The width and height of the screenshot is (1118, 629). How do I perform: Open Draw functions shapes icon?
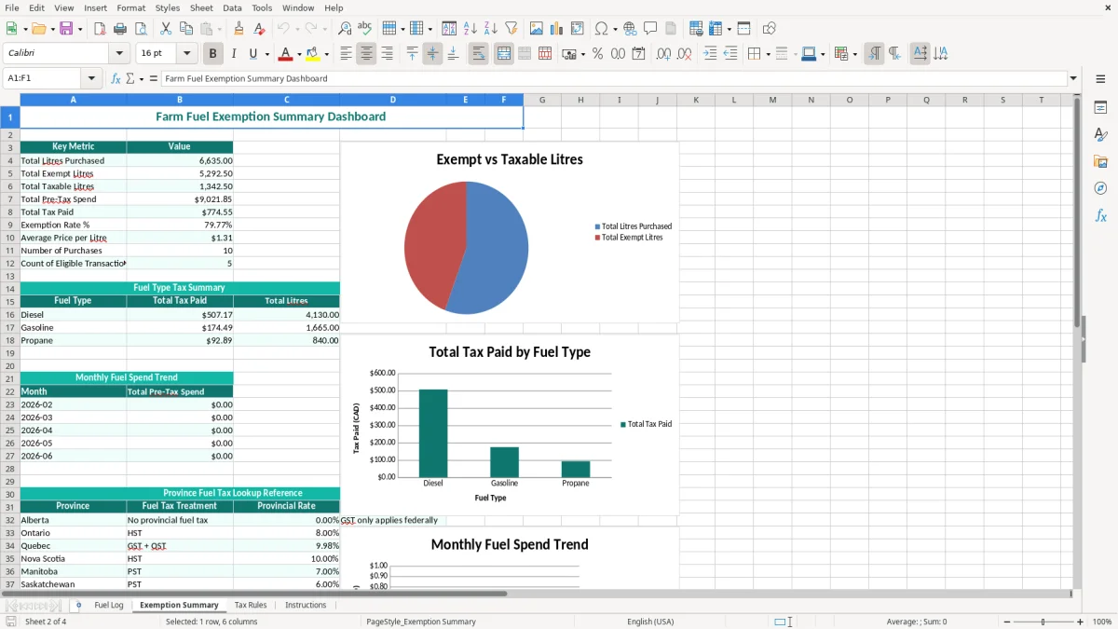770,29
